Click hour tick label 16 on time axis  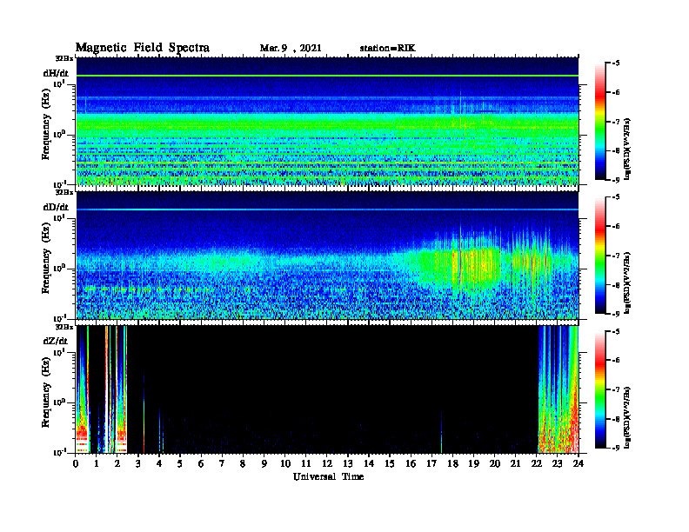point(411,463)
